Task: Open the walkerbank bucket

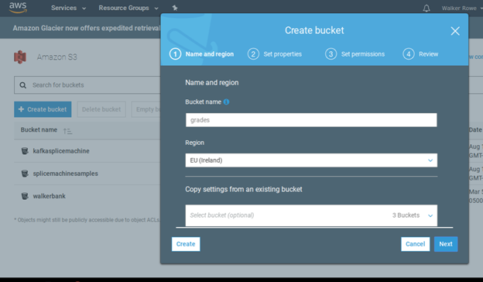Action: click(x=49, y=196)
